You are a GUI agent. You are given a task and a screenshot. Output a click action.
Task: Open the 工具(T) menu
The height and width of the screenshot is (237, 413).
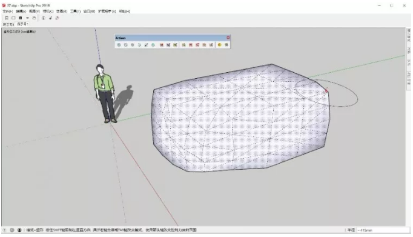[75, 12]
